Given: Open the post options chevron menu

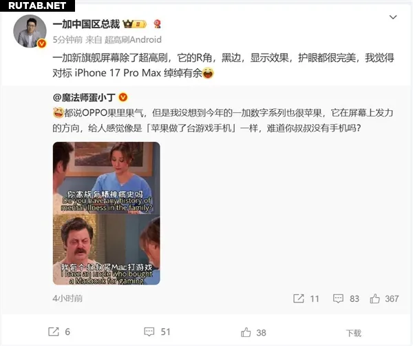Looking at the screenshot, I should point(393,17).
